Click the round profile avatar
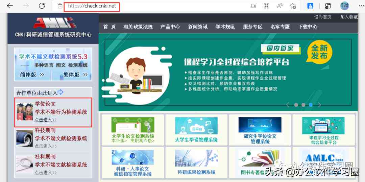Viewport: 365px width, 182px height. pos(344,6)
